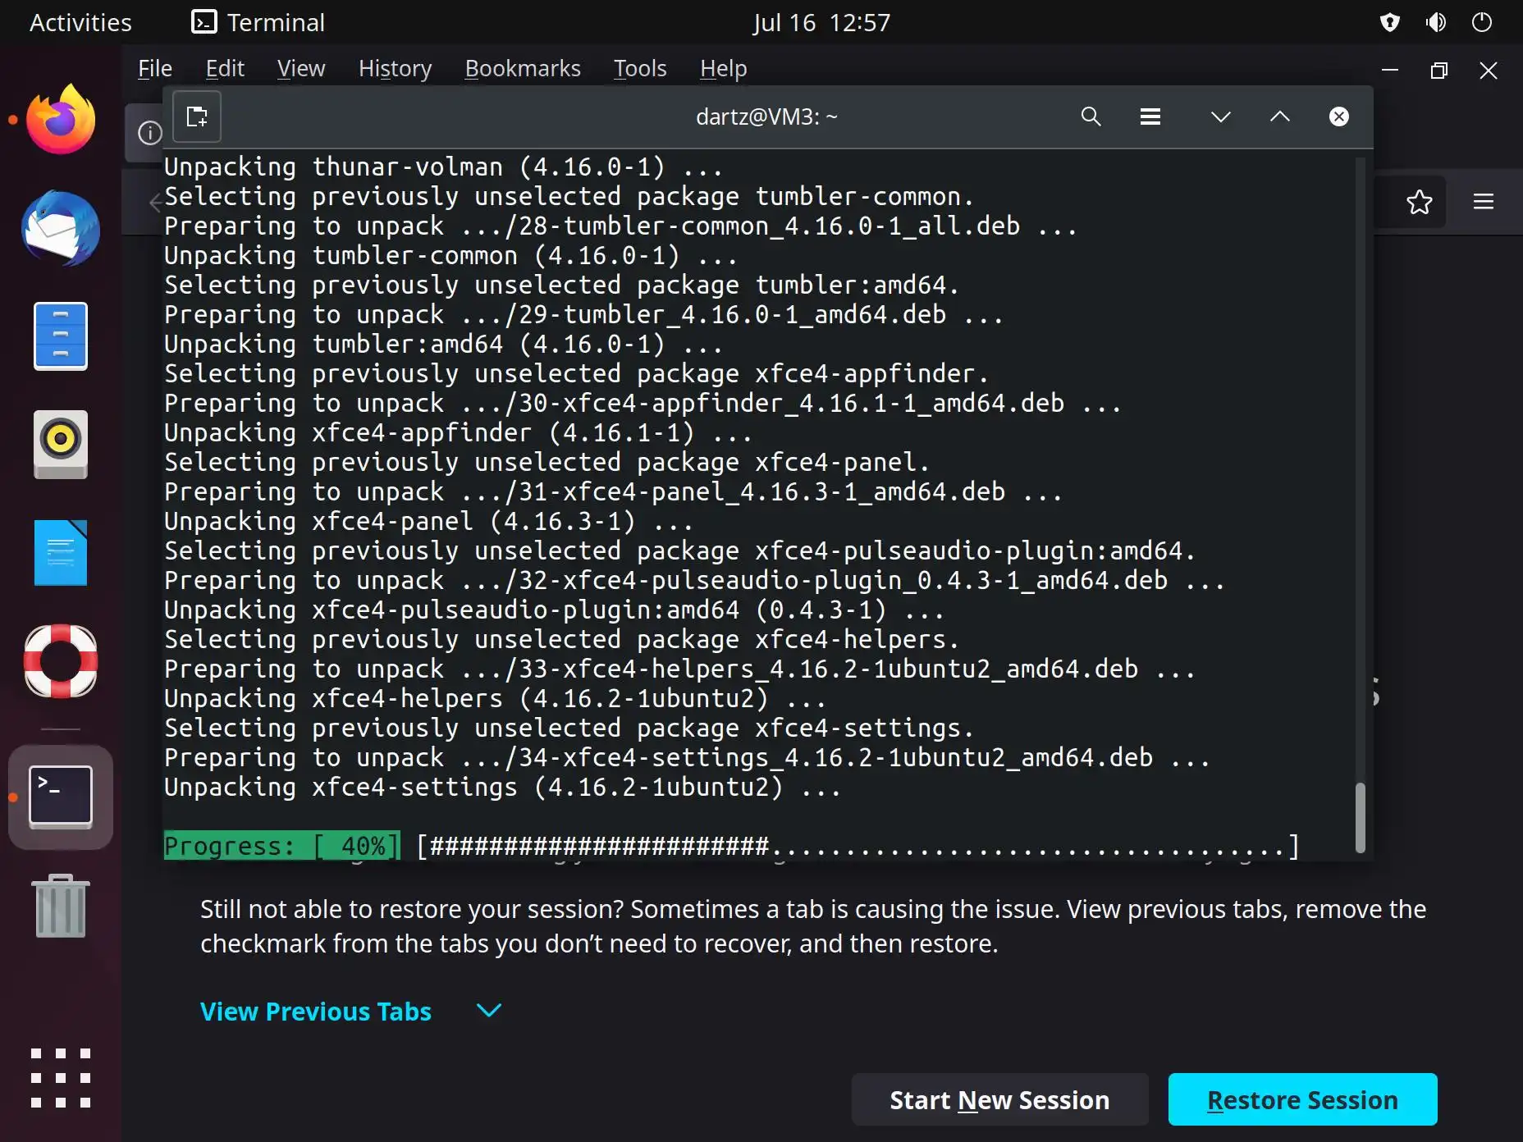Click line 'Selecting previously unselected package xfce4-settings.'
The height and width of the screenshot is (1142, 1523).
[569, 729]
